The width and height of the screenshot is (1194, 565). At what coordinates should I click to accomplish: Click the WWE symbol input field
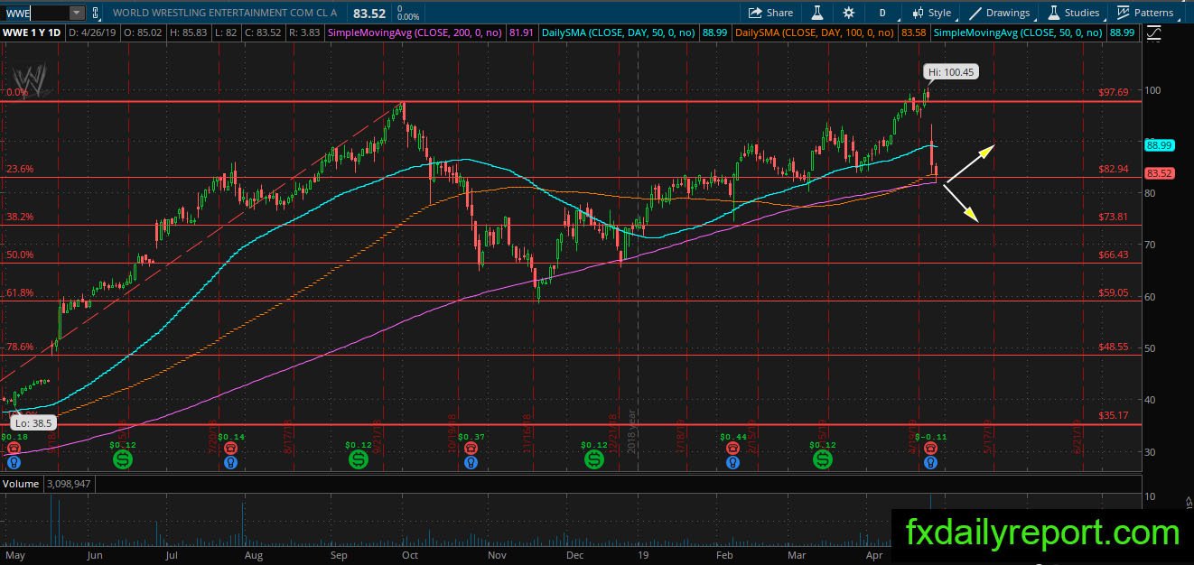pyautogui.click(x=35, y=13)
